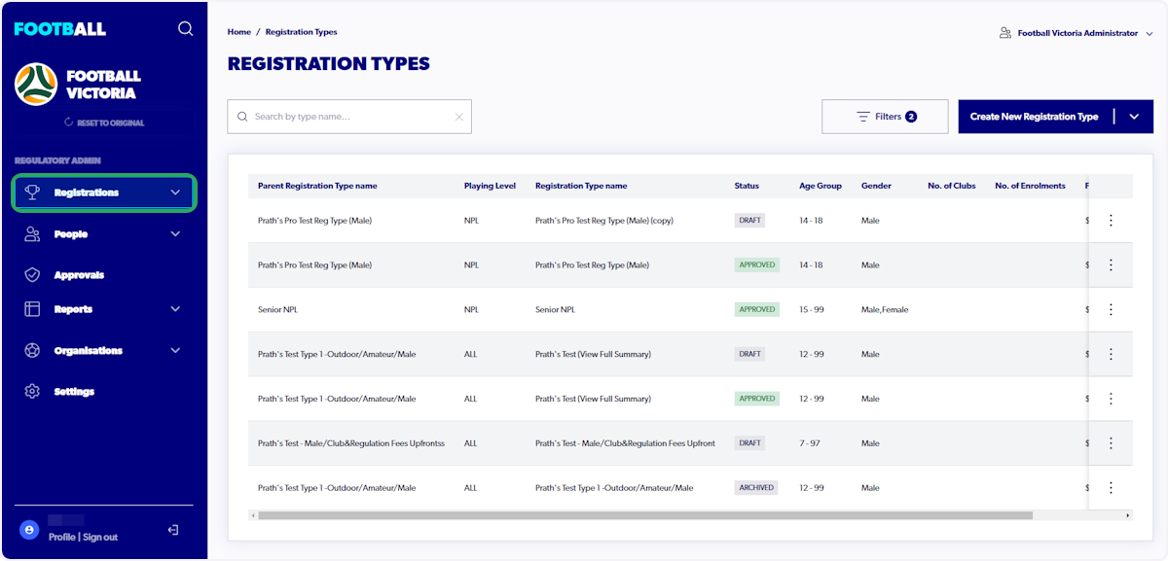Open the Filters button
This screenshot has width=1168, height=561.
click(x=885, y=117)
